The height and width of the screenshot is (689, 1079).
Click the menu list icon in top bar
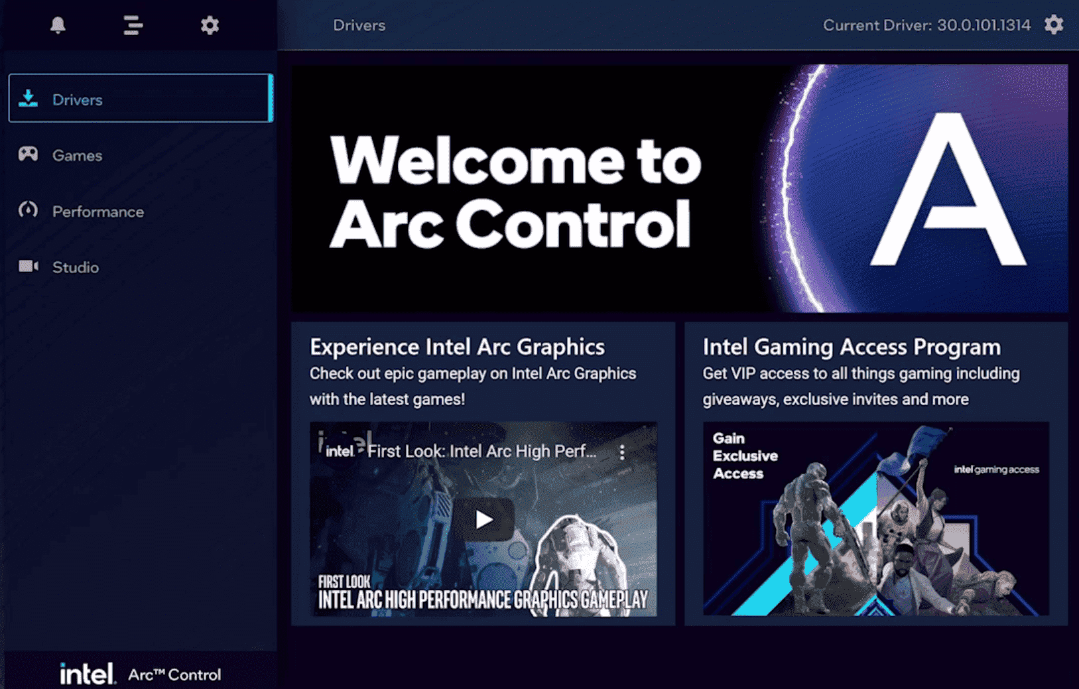tap(133, 25)
